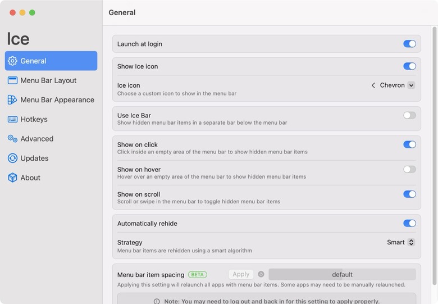Adjust the menu bar item spacing slider
The image size is (438, 304).
pos(342,274)
